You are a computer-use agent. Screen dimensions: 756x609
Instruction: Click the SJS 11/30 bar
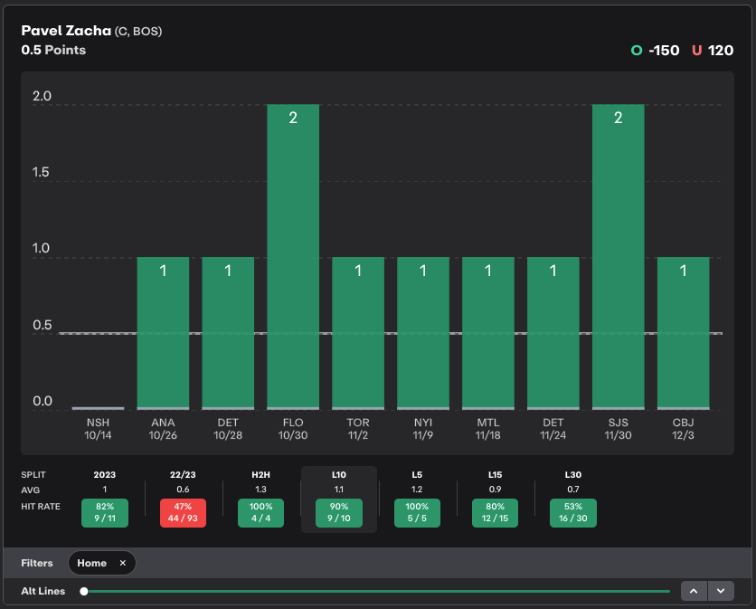(x=619, y=257)
